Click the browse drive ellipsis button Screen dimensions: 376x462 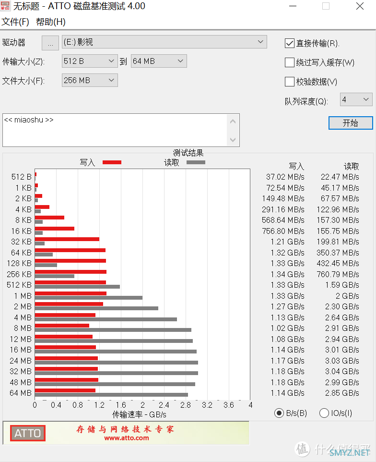(50, 43)
